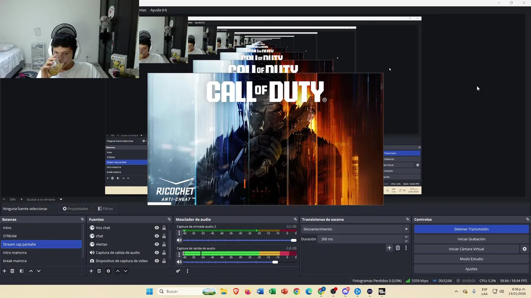Toggle visibility of chat source
The image size is (531, 298).
(157, 236)
